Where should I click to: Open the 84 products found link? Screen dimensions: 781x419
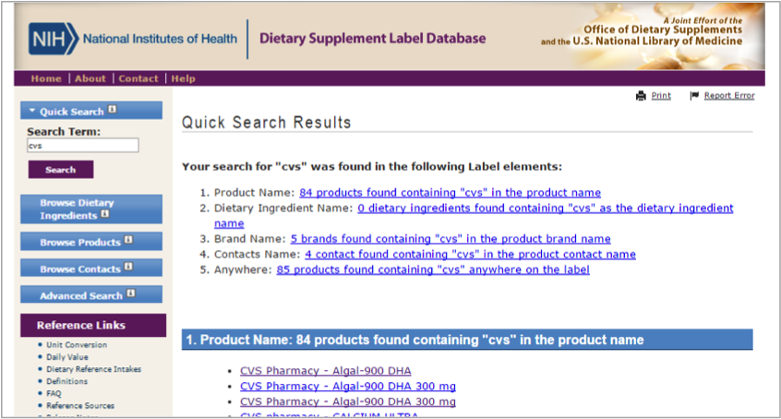[450, 193]
